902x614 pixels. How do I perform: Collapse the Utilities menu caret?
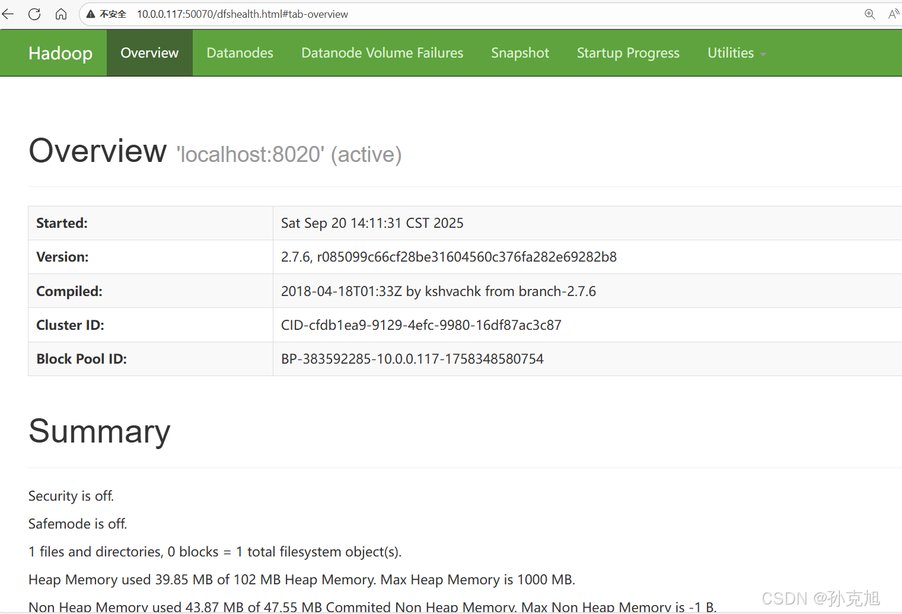tap(763, 54)
